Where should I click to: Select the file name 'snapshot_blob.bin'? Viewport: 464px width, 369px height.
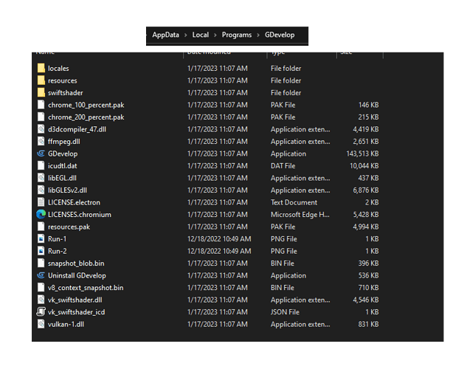(76, 263)
